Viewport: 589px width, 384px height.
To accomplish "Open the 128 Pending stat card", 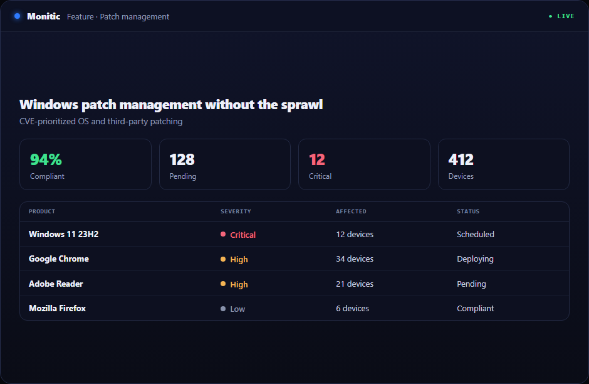I will pyautogui.click(x=224, y=164).
